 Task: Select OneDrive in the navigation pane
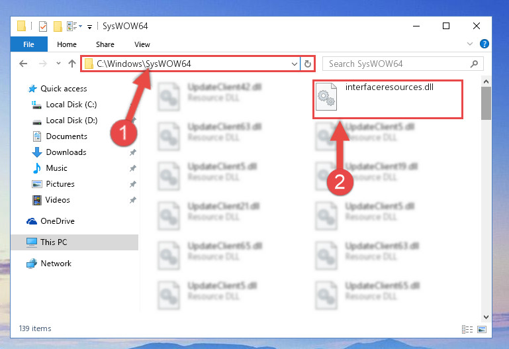click(x=58, y=221)
